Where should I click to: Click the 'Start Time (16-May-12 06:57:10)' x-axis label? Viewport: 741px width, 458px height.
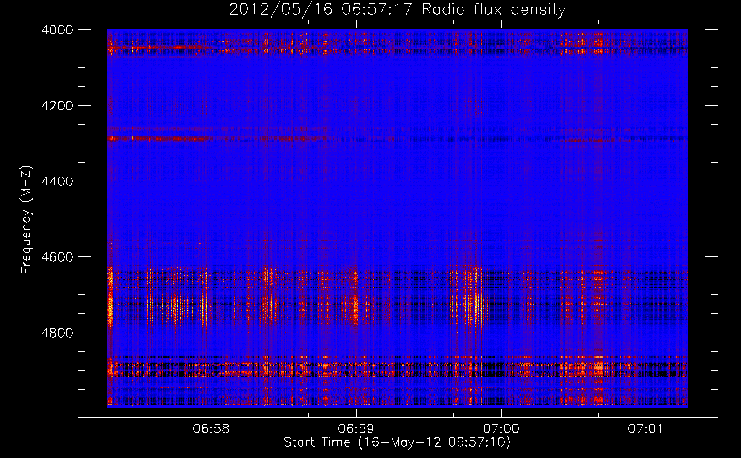[x=397, y=442]
